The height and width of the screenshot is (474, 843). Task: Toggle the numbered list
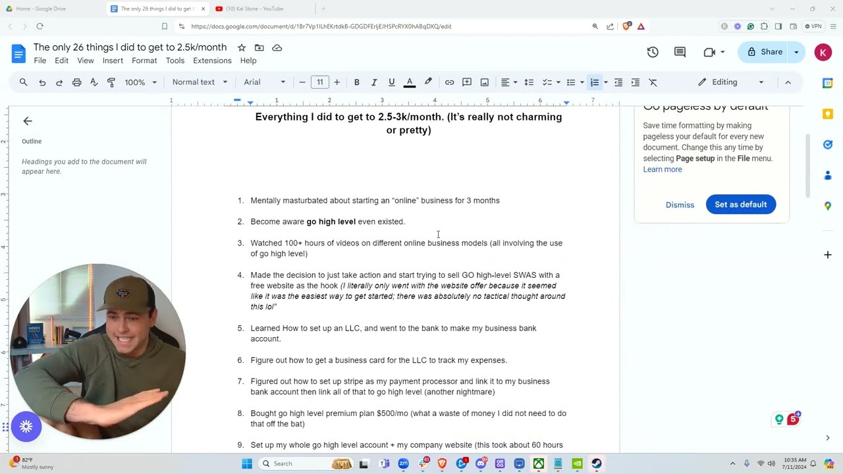[595, 82]
